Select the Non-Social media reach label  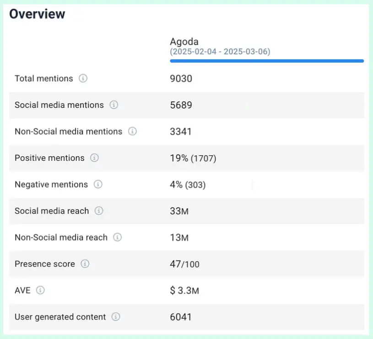pos(61,238)
